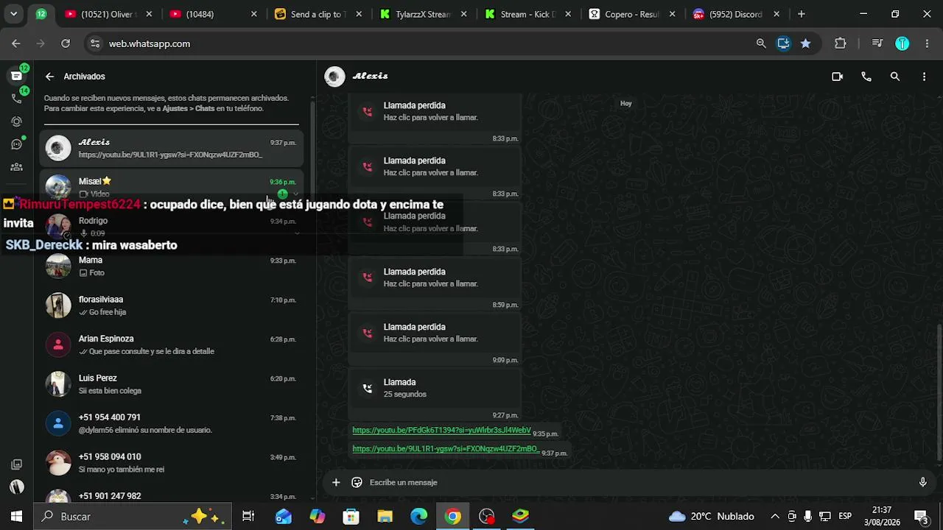Start a voice call with Alexis
The width and height of the screenshot is (943, 530).
click(866, 77)
